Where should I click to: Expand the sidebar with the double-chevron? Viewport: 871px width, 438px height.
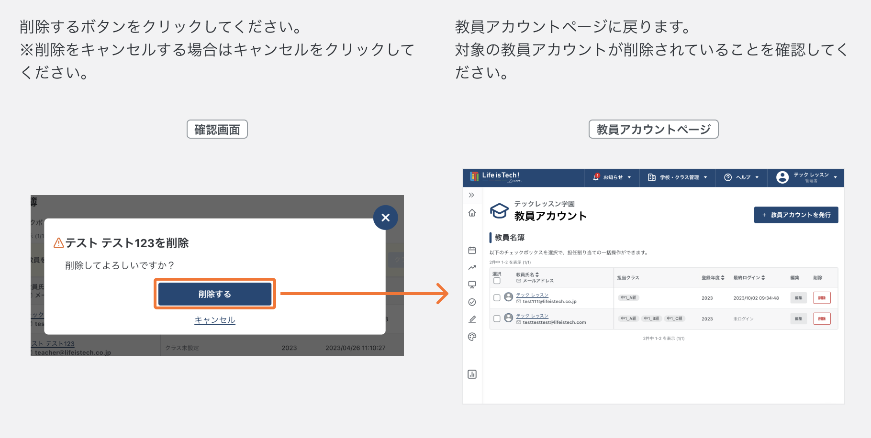pos(472,195)
